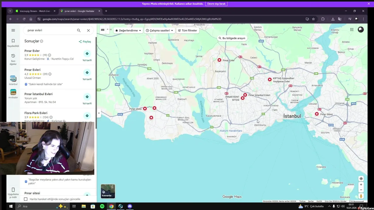
Task: Open Spotify from taskbar
Action: 102,206
